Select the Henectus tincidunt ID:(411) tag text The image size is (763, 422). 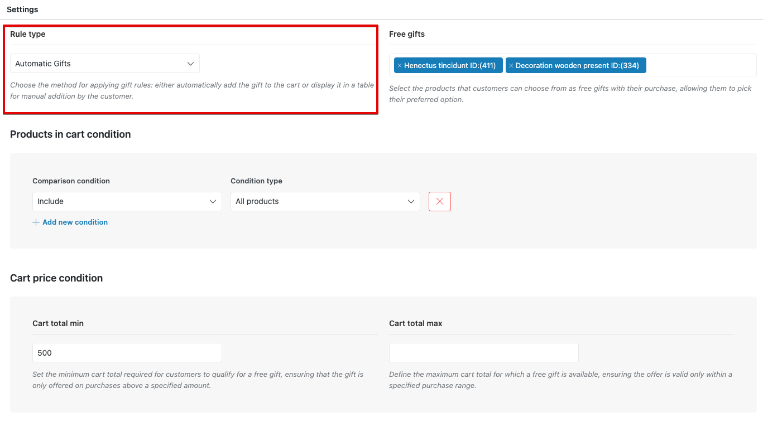pyautogui.click(x=450, y=66)
